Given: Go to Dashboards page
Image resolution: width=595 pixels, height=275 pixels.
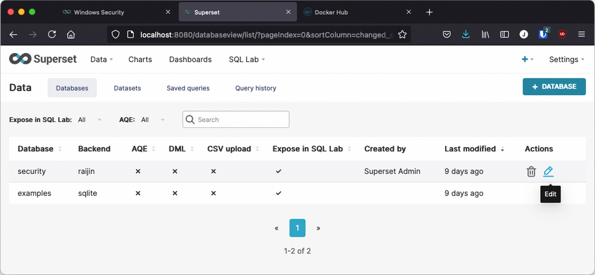Looking at the screenshot, I should 190,60.
